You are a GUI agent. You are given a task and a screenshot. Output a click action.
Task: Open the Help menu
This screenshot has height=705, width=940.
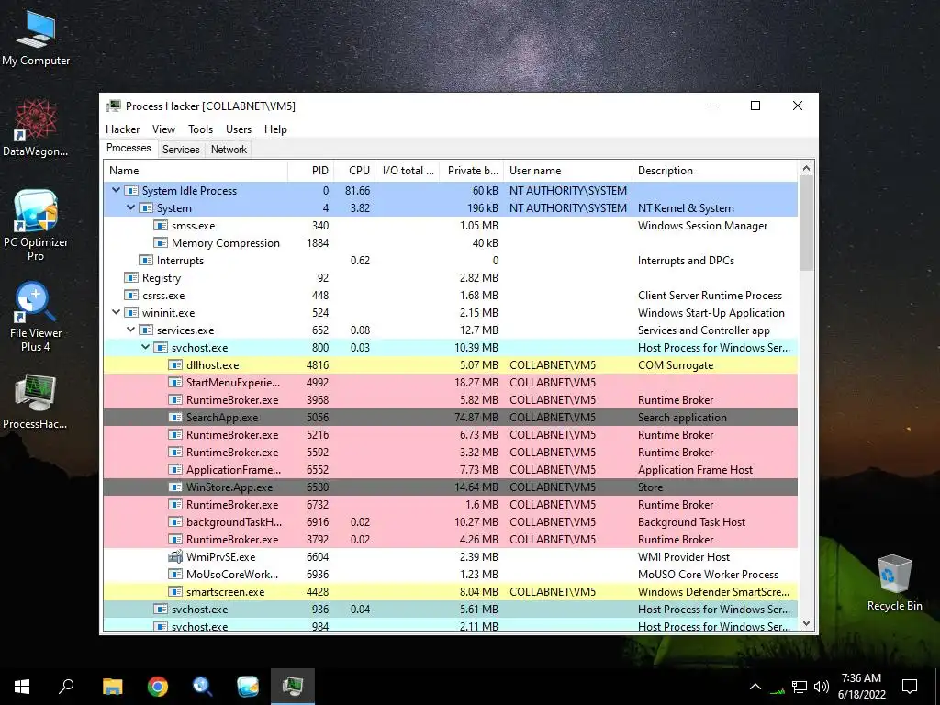[275, 129]
